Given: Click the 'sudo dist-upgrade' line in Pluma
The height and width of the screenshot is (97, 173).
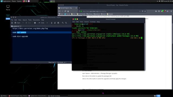Looking at the screenshot, I should point(20,36).
